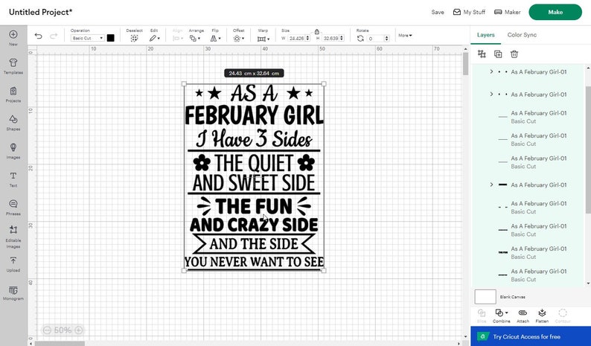
Task: Open the Images library
Action: tap(13, 151)
